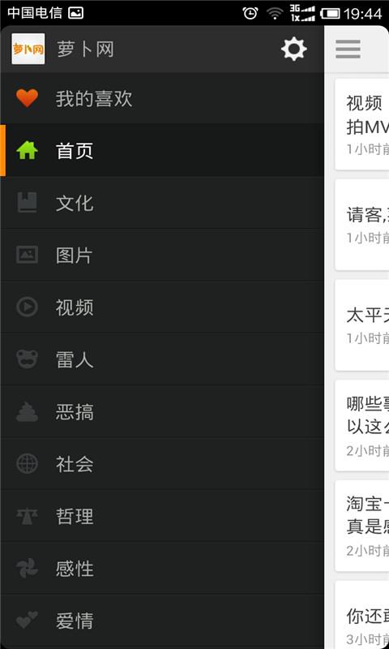This screenshot has width=389, height=649.
Task: Open the article card starting with 请客
Action: click(362, 225)
